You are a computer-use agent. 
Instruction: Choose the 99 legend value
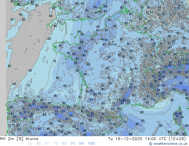pos(81,144)
